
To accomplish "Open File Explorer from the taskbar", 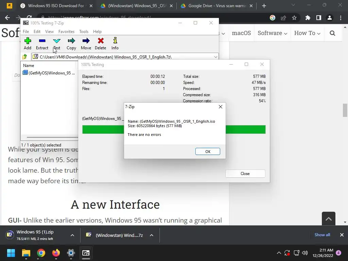I will pyautogui.click(x=26, y=253).
